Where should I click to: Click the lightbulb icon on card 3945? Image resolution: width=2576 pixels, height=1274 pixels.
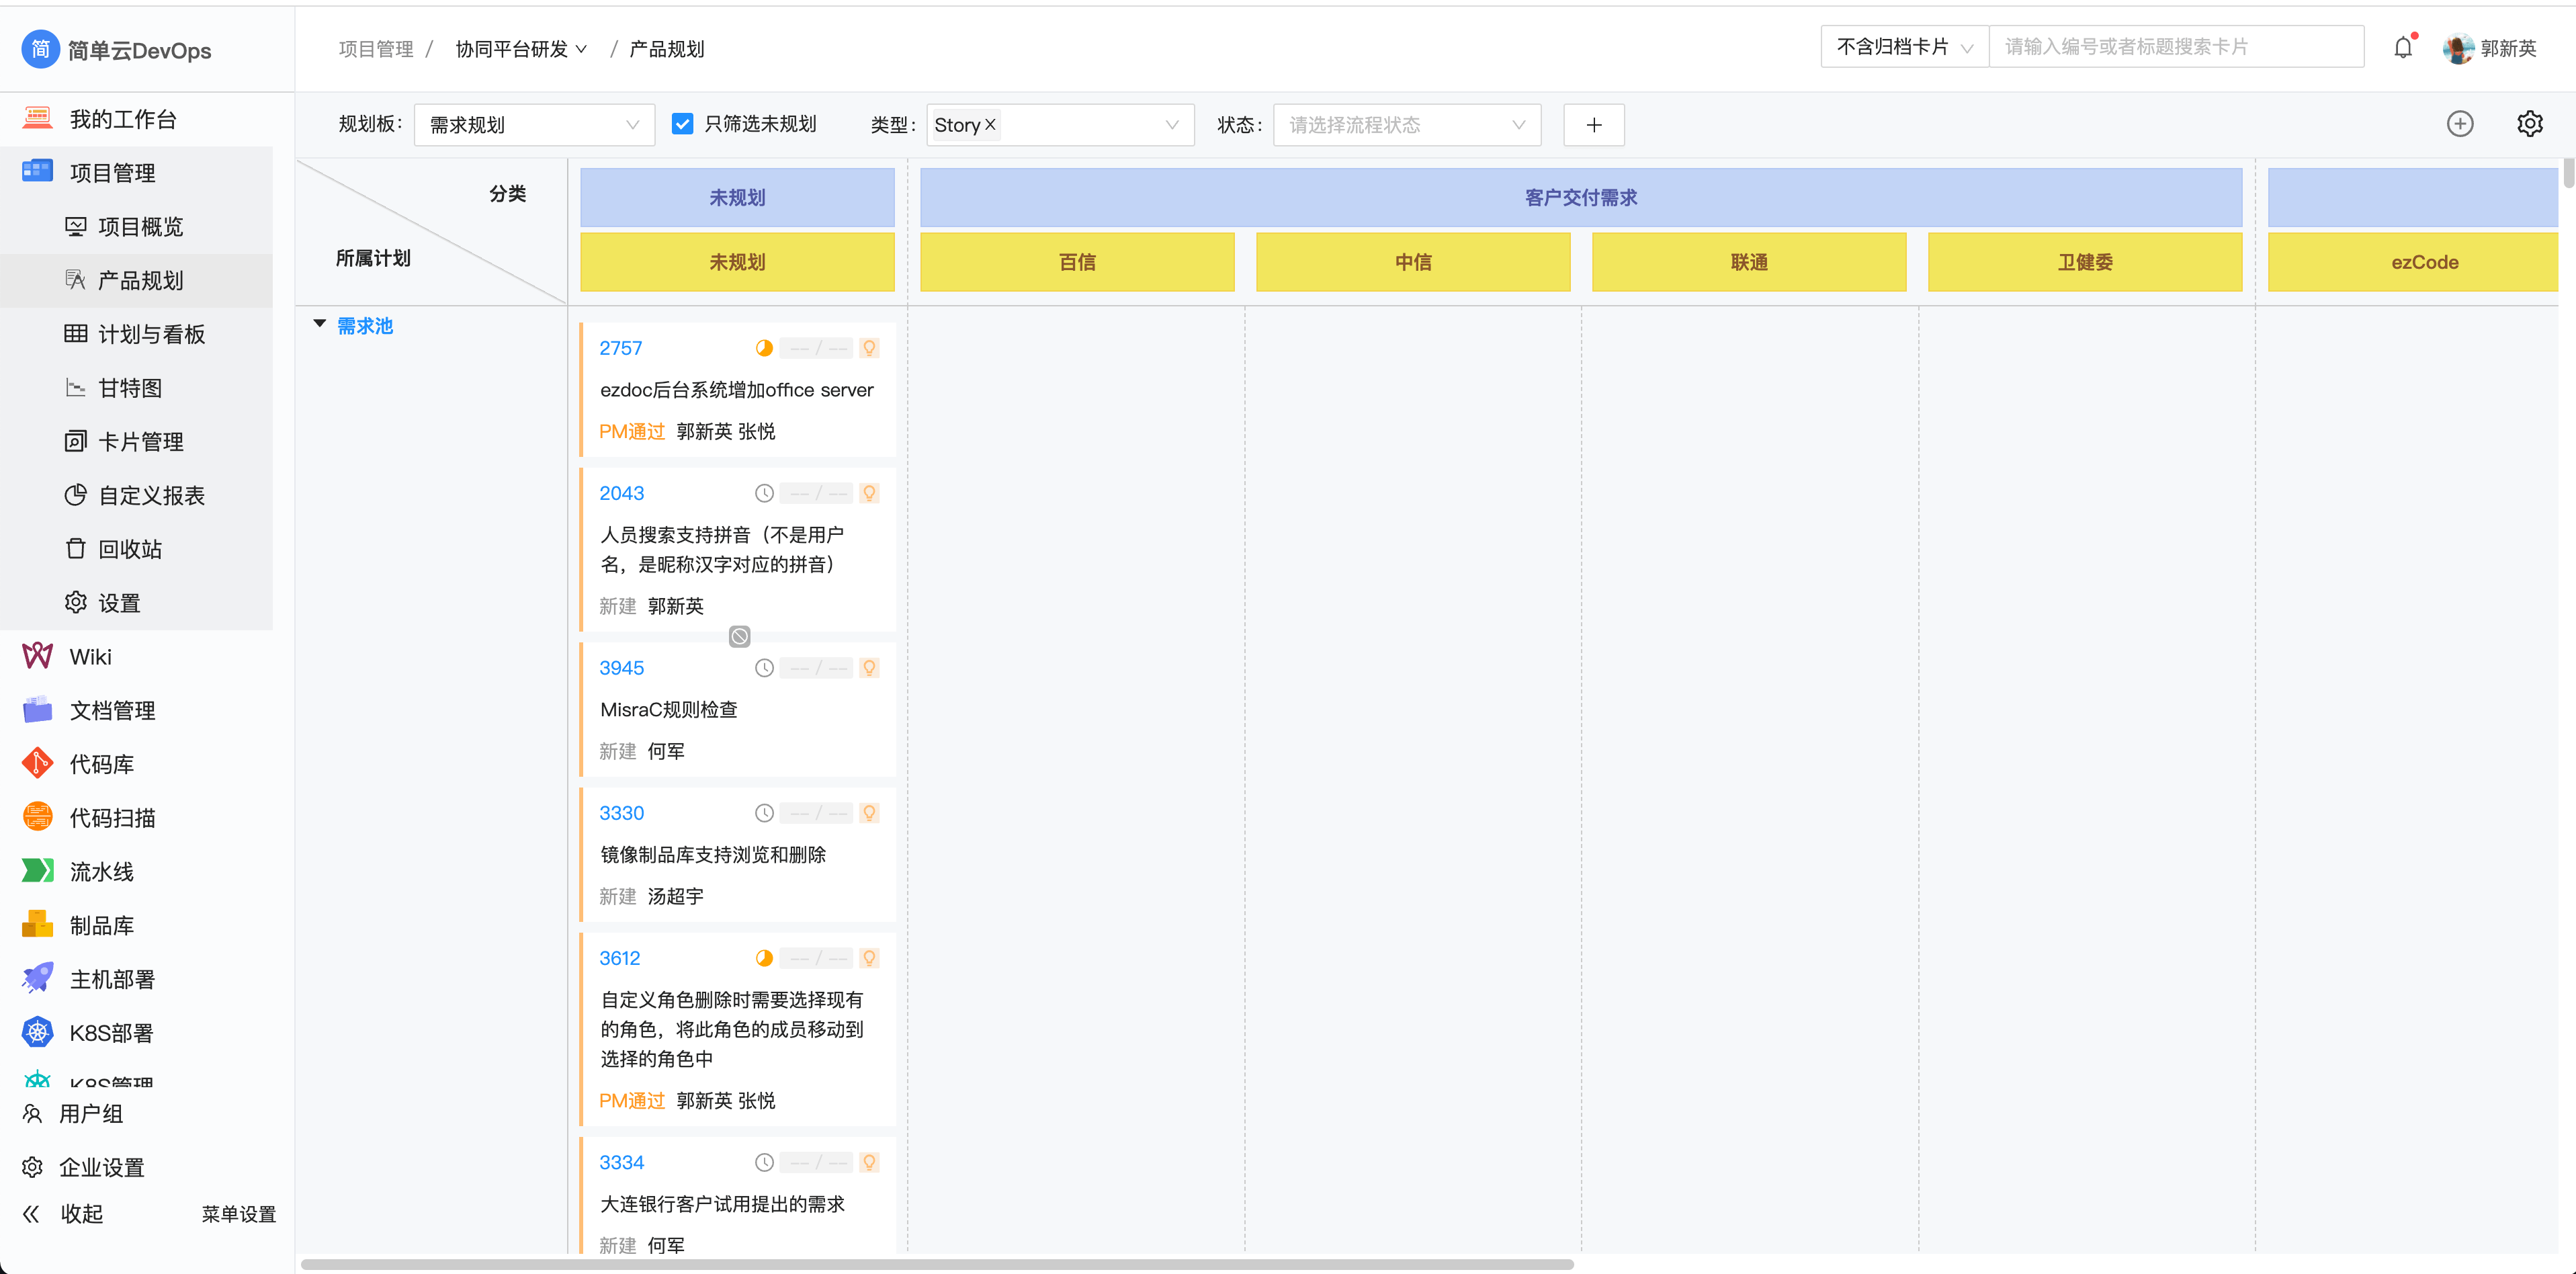pyautogui.click(x=869, y=668)
